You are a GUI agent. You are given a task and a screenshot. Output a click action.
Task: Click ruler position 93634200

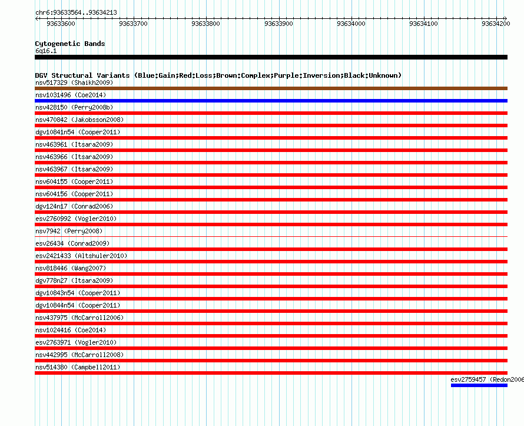pyautogui.click(x=496, y=24)
